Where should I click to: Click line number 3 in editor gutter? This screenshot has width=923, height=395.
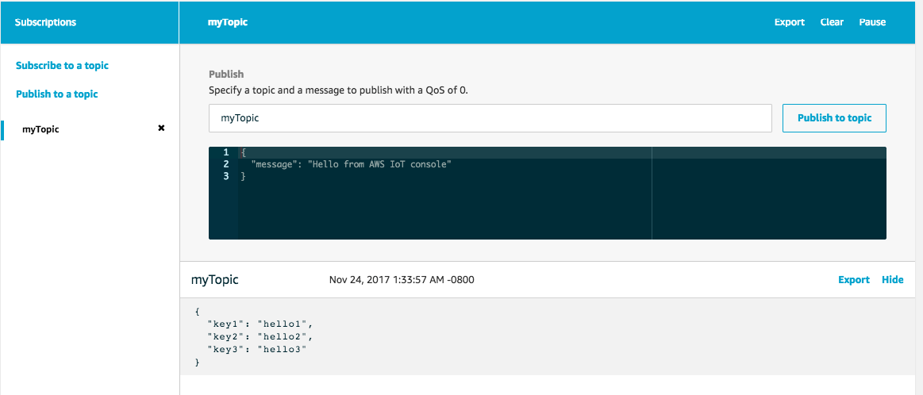(226, 176)
